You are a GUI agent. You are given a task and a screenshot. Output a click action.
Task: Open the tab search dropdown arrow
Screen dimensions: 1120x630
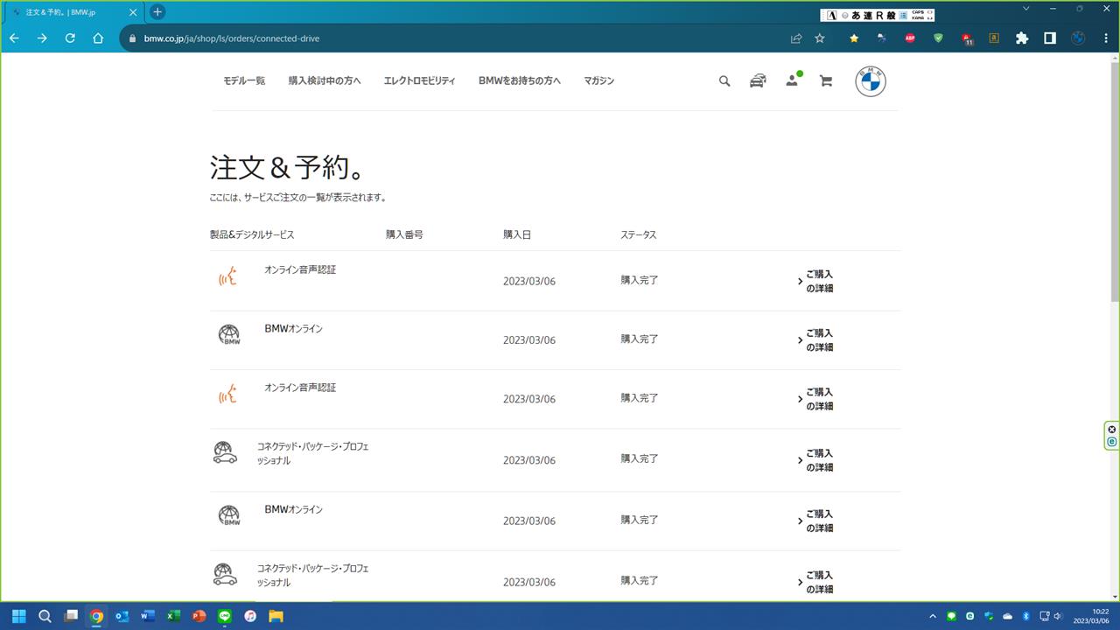[1026, 9]
